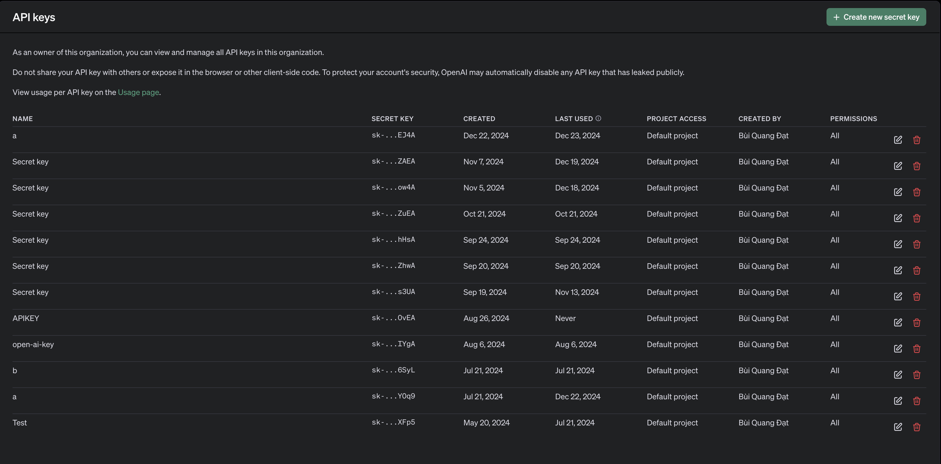
Task: Select the sk-...EJ4A secret key text
Action: pos(393,135)
